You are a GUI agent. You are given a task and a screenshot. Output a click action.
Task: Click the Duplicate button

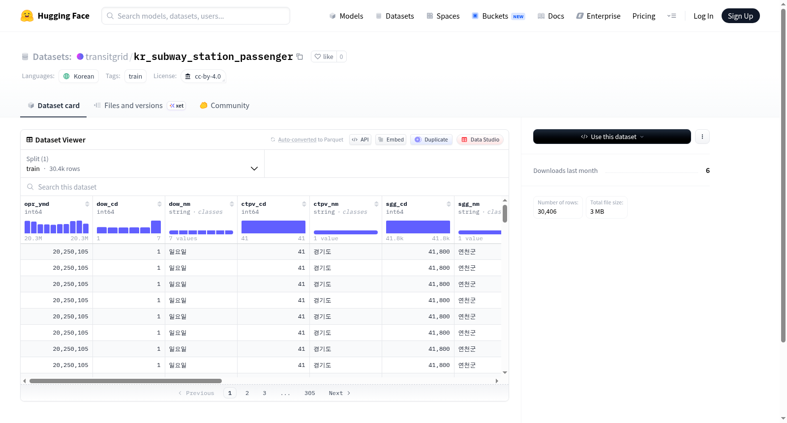pos(431,140)
